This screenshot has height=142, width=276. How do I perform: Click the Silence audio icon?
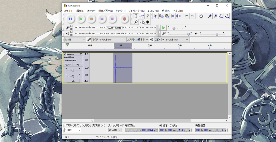(x=178, y=16)
